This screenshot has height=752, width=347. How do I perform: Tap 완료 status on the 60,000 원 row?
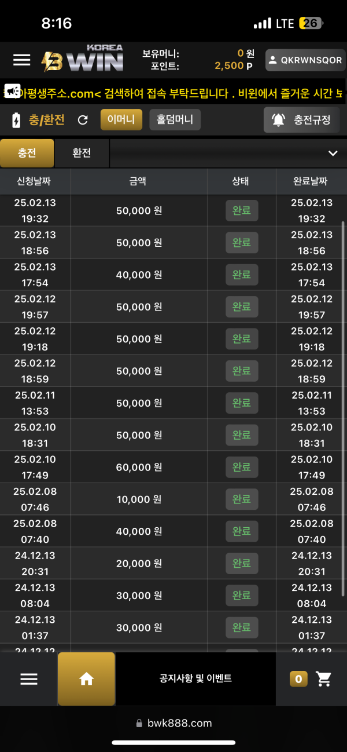pyautogui.click(x=242, y=468)
